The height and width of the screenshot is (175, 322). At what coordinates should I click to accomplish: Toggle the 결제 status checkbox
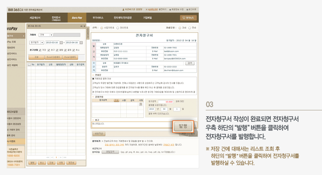point(65,50)
